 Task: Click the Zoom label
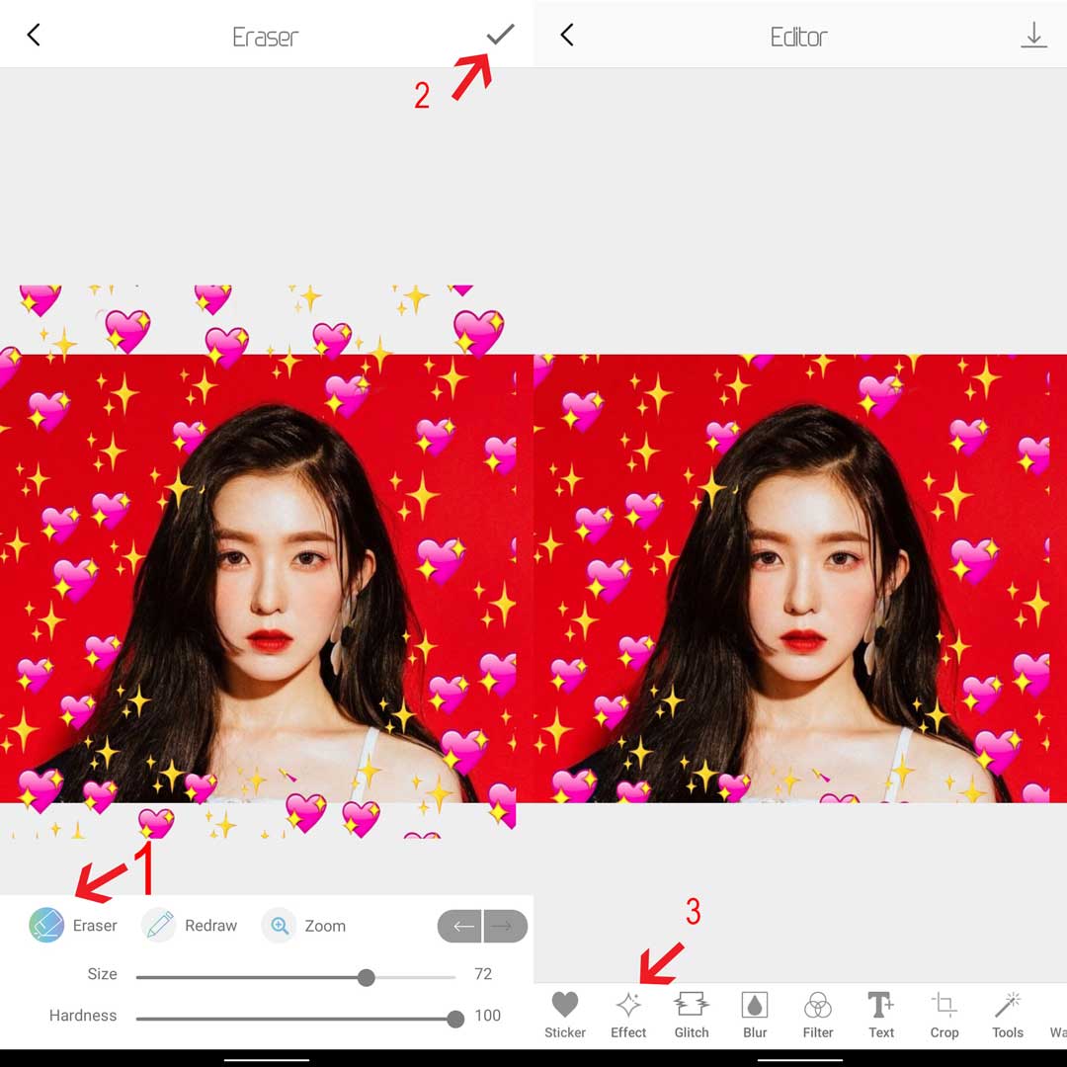325,926
